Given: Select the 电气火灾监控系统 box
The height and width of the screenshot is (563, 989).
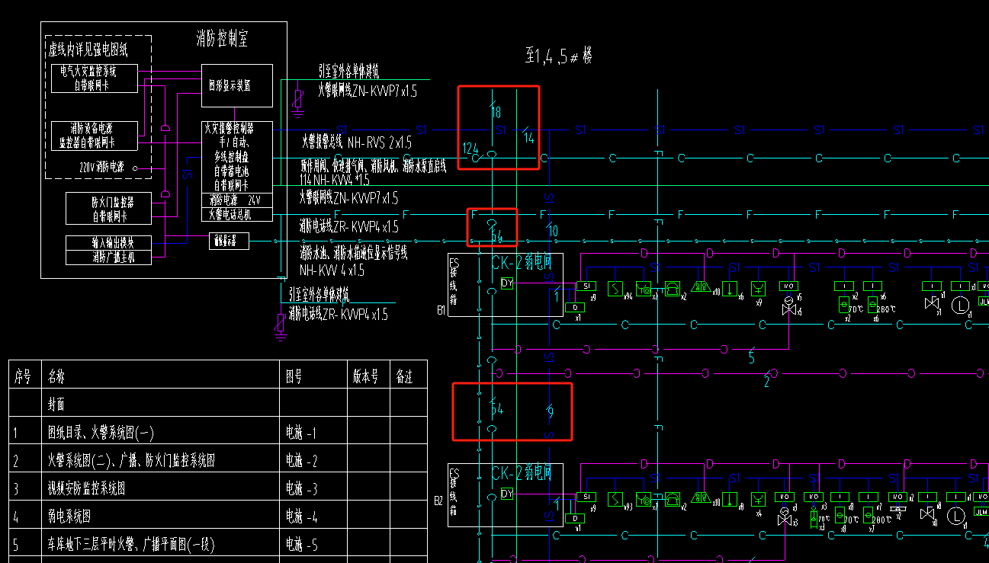Looking at the screenshot, I should 95,78.
